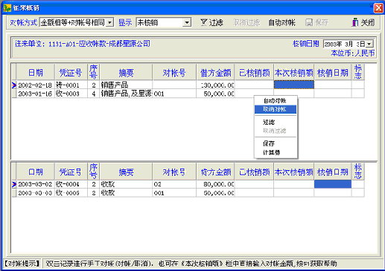Click the upper table 摘要 column header

[126, 72]
